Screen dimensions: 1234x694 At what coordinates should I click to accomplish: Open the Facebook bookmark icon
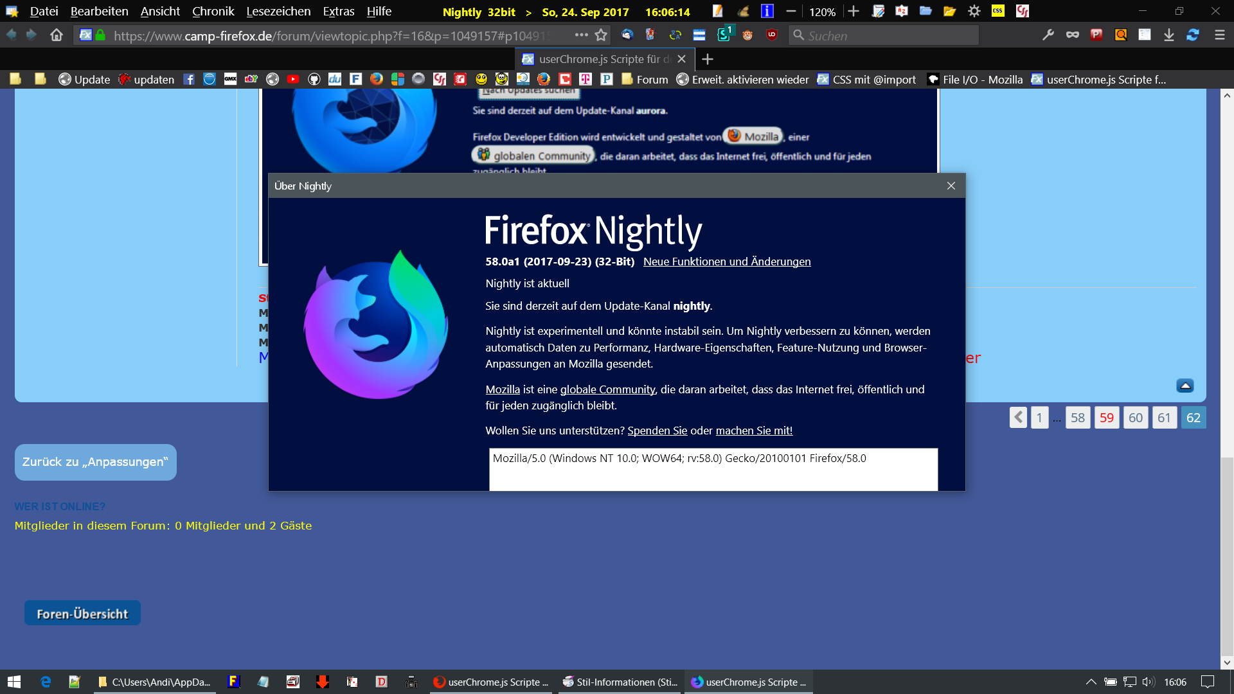(189, 79)
